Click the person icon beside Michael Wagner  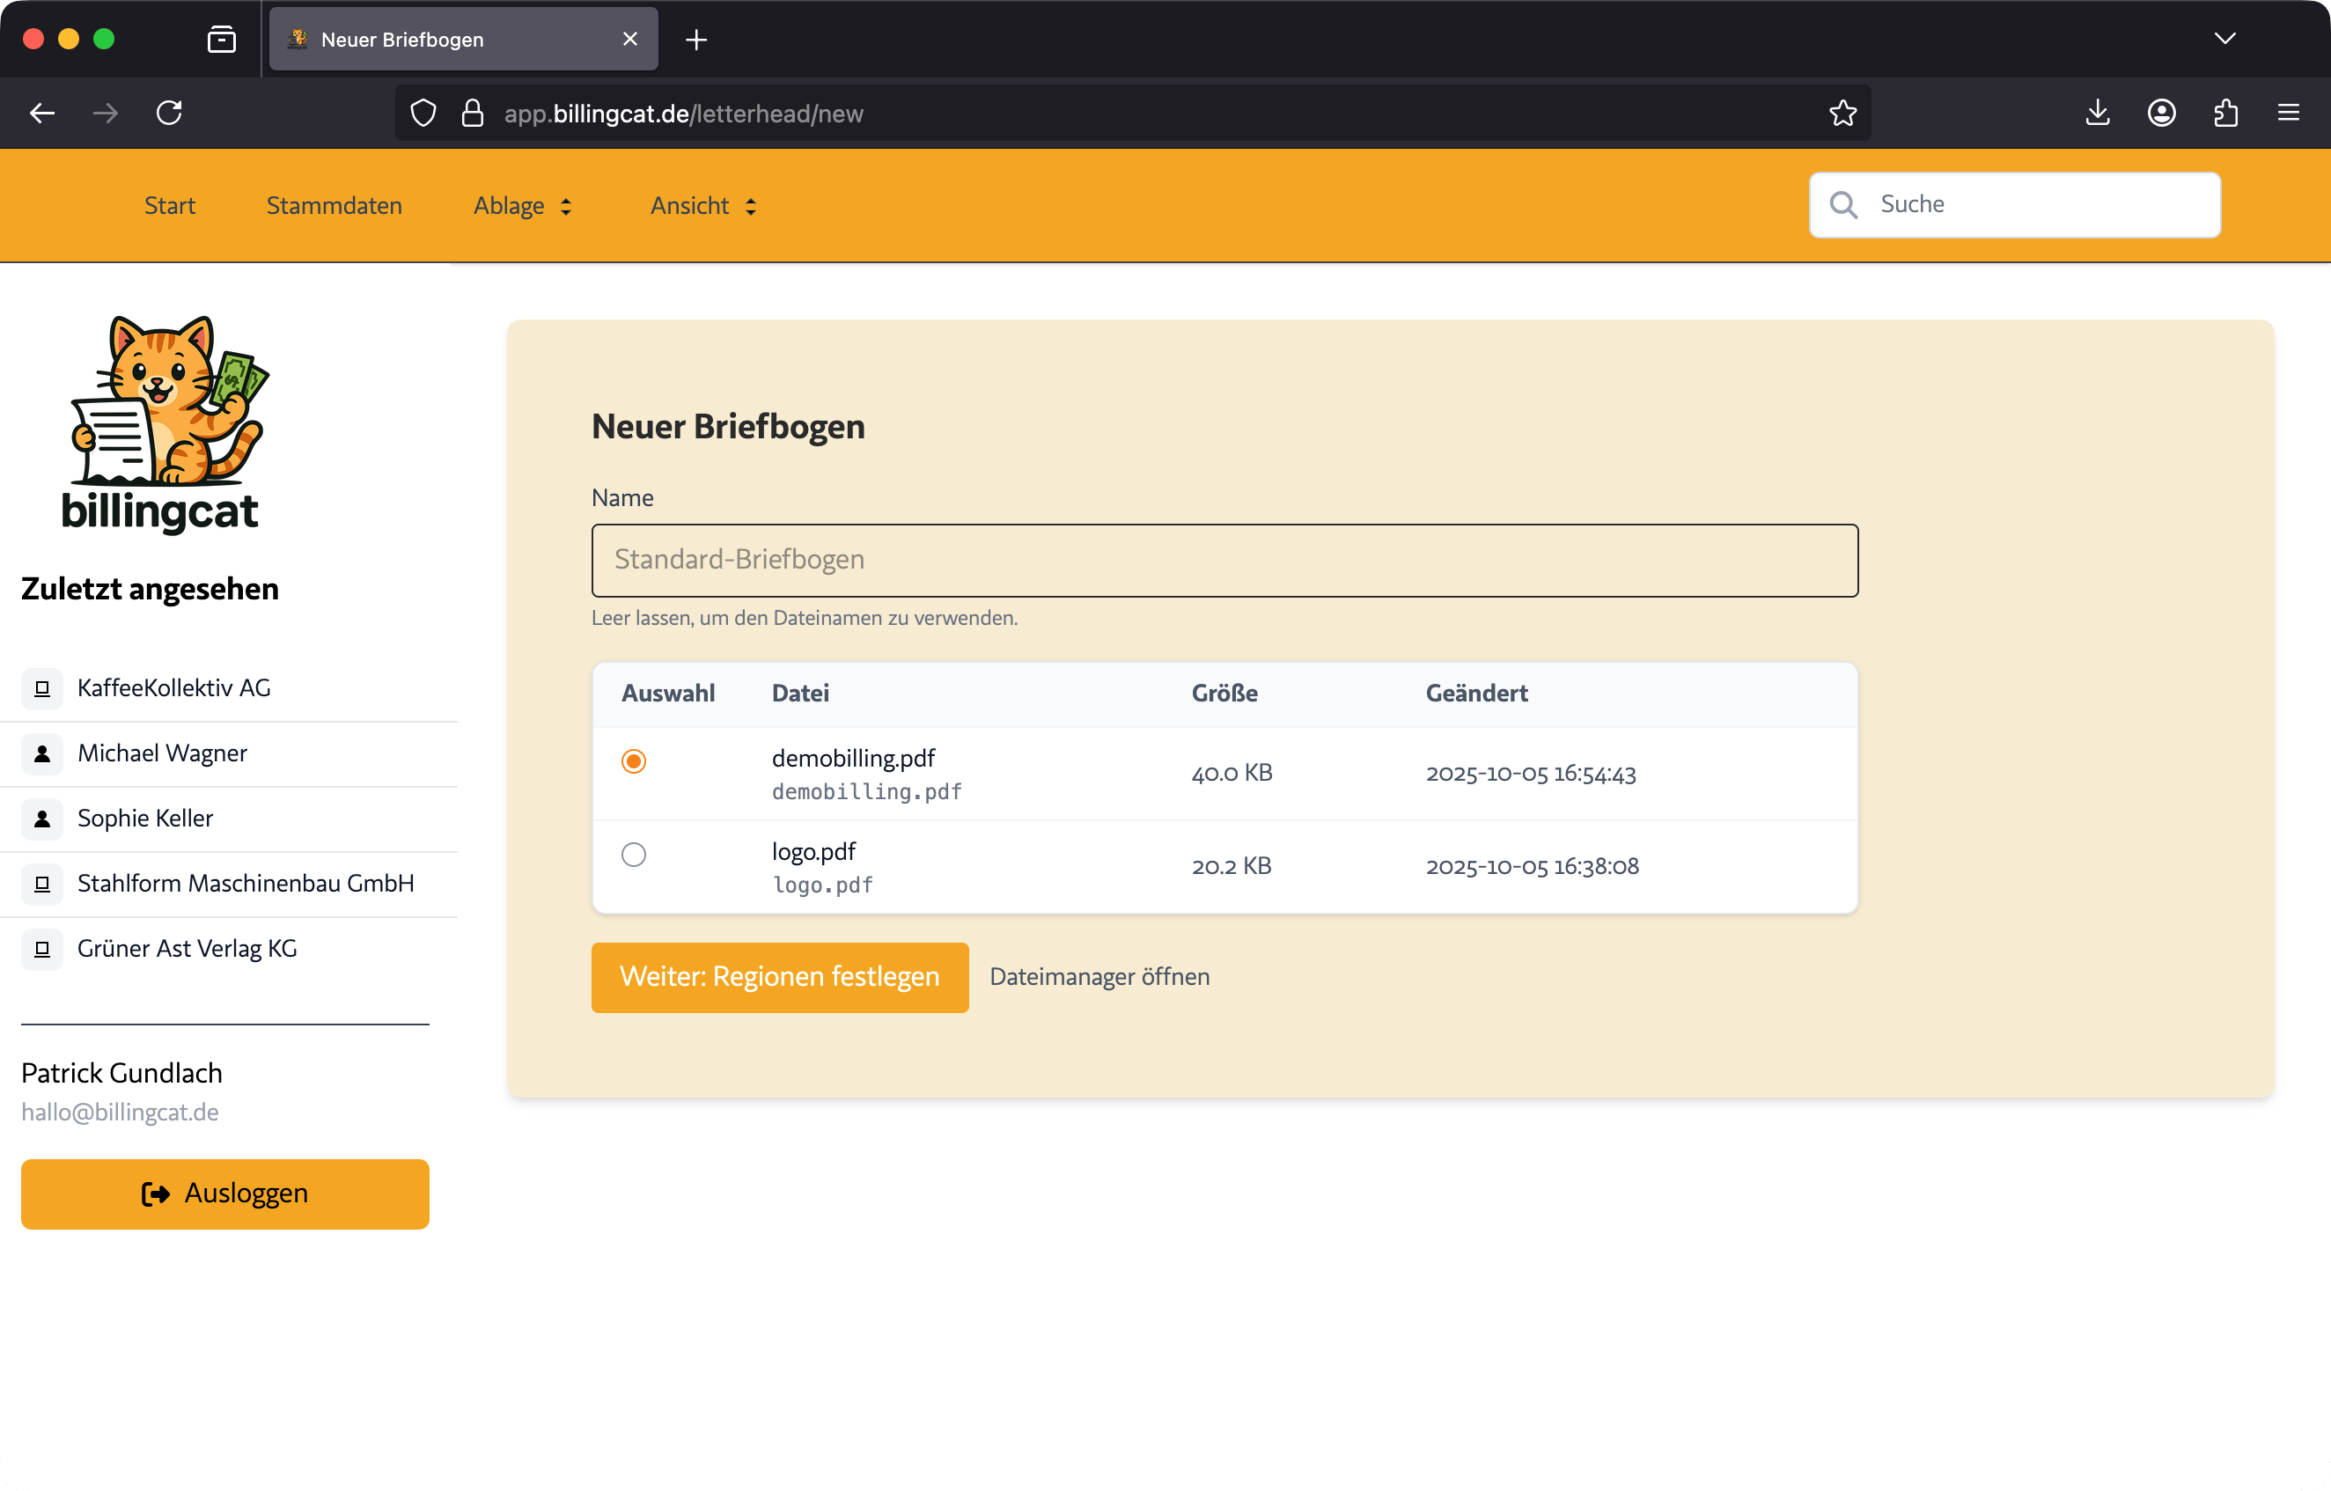pos(41,753)
